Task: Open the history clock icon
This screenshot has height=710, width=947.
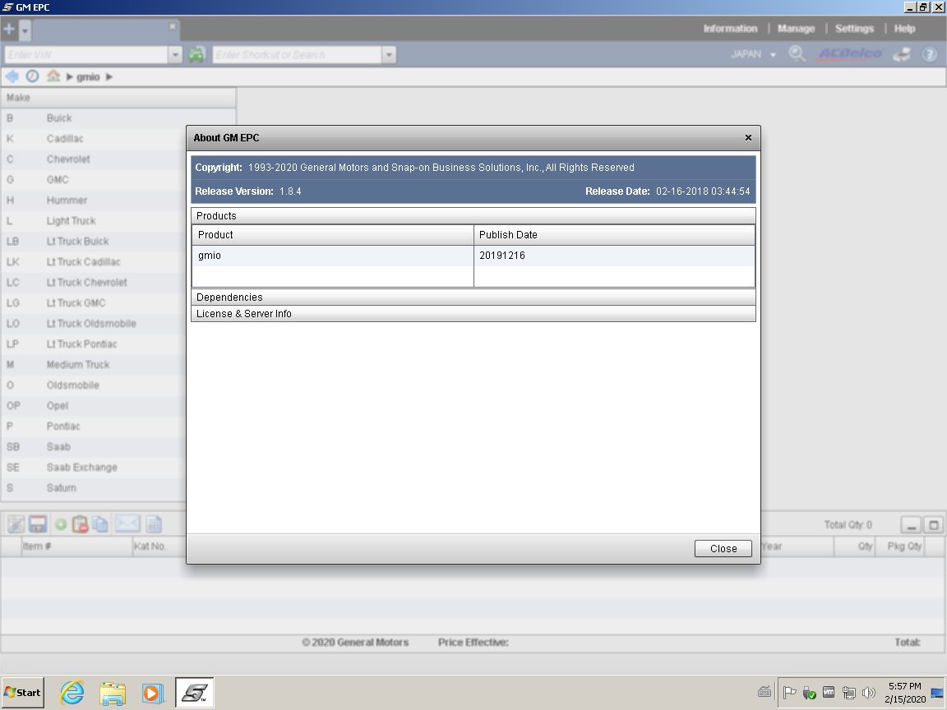Action: point(33,76)
